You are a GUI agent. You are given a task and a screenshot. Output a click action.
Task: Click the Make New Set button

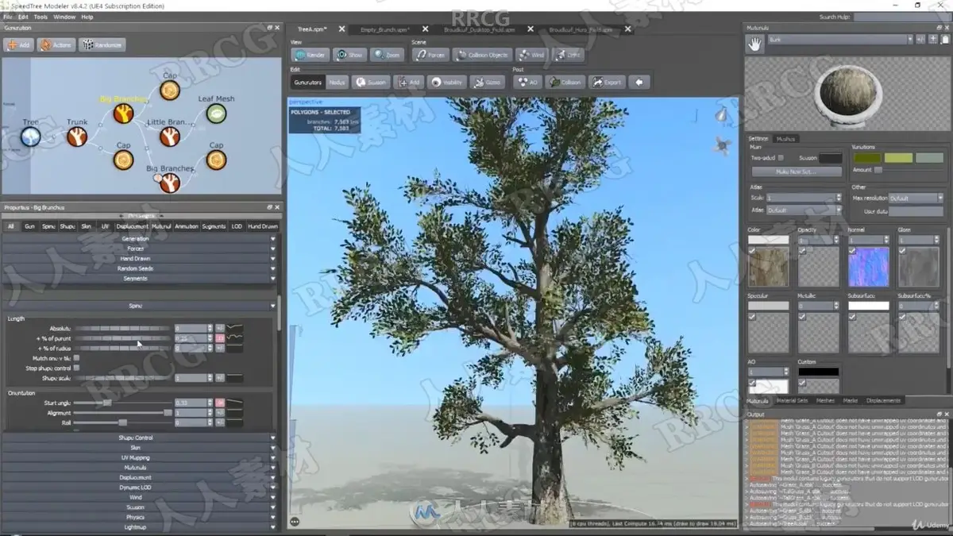coord(797,172)
